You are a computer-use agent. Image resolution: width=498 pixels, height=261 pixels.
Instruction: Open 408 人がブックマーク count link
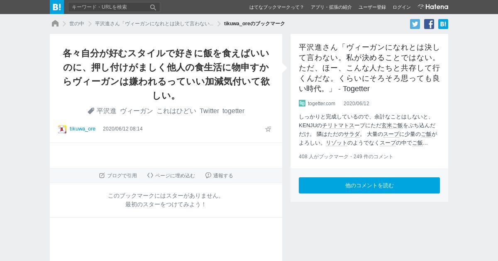(324, 157)
